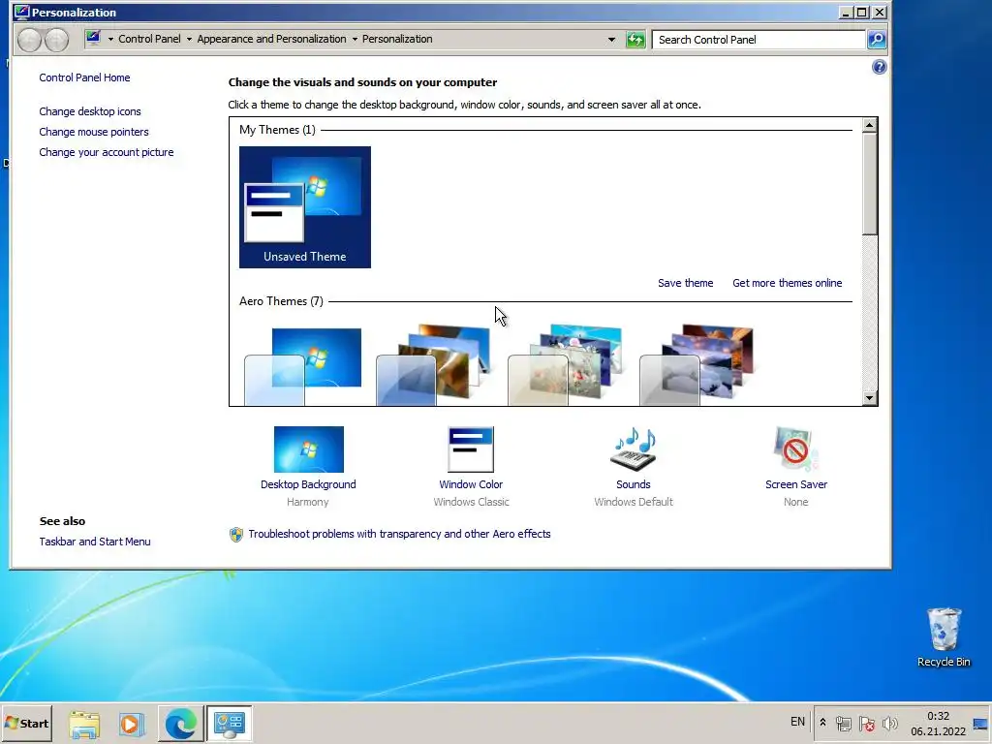Click the EN language indicator
992x744 pixels.
click(797, 722)
